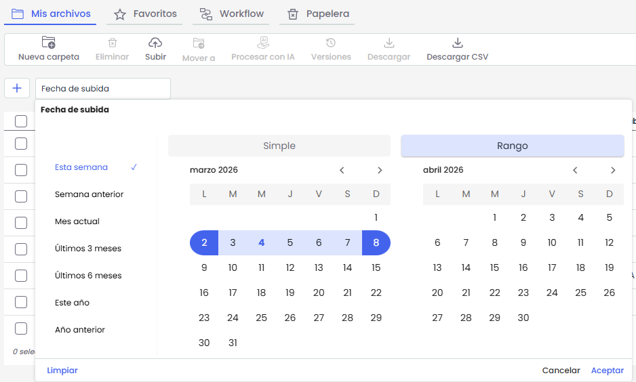
Task: Click the Descargar CSV download icon
Action: pos(457,43)
